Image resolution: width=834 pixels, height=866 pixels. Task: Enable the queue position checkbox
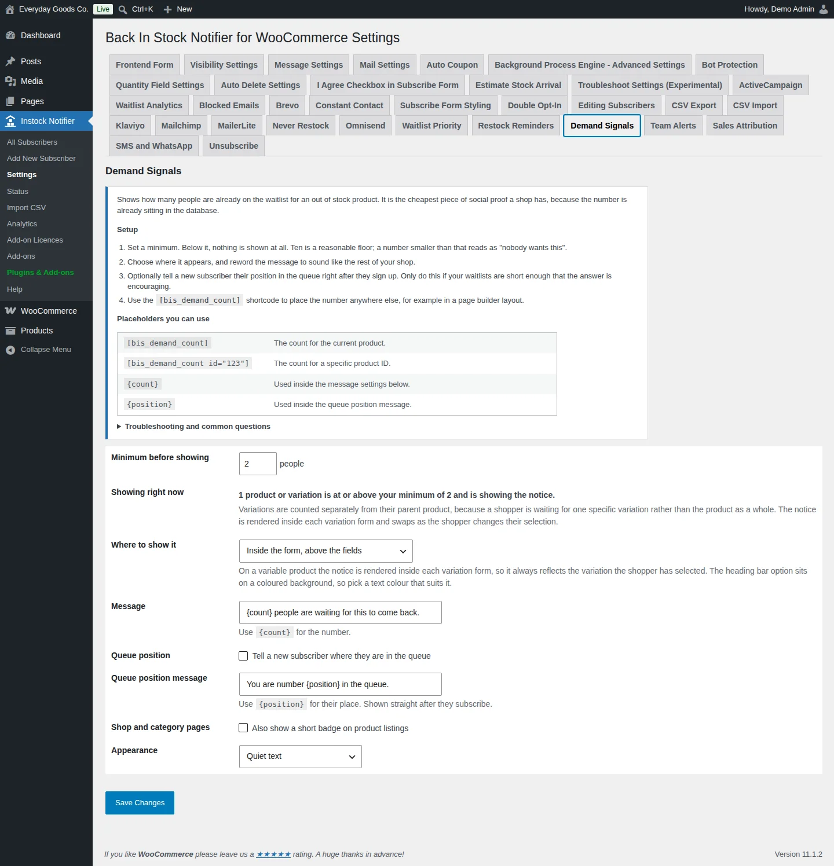[x=243, y=656]
